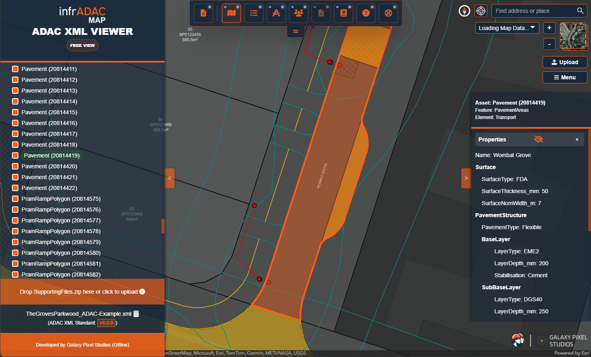Select Pavement (20814422) in list

click(x=49, y=188)
